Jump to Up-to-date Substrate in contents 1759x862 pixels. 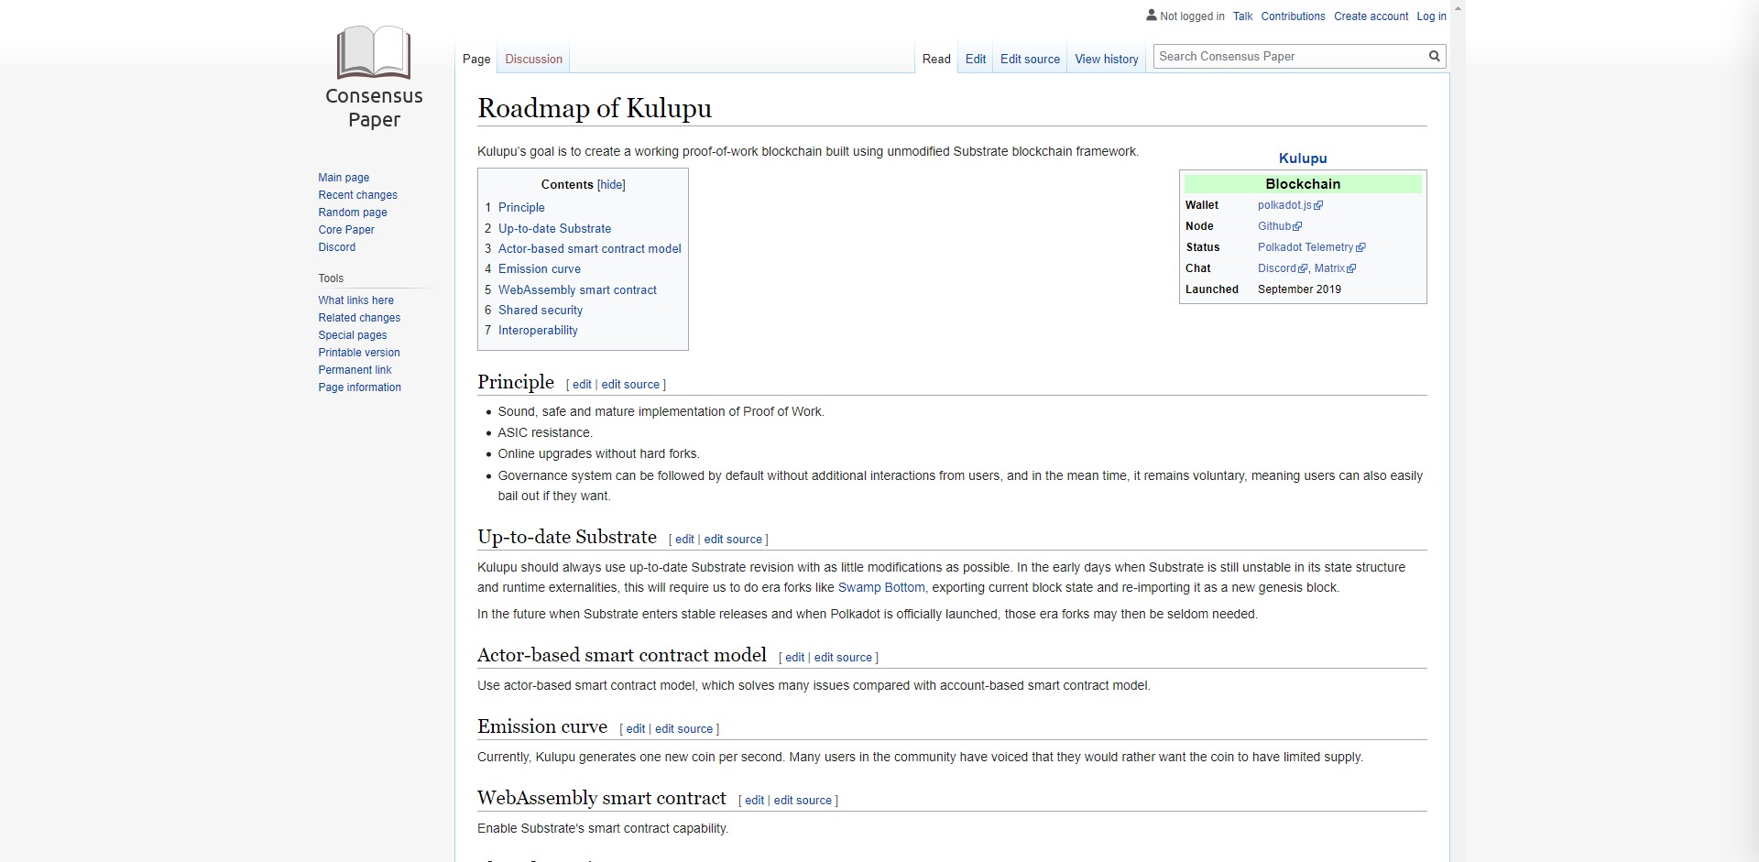554,229
